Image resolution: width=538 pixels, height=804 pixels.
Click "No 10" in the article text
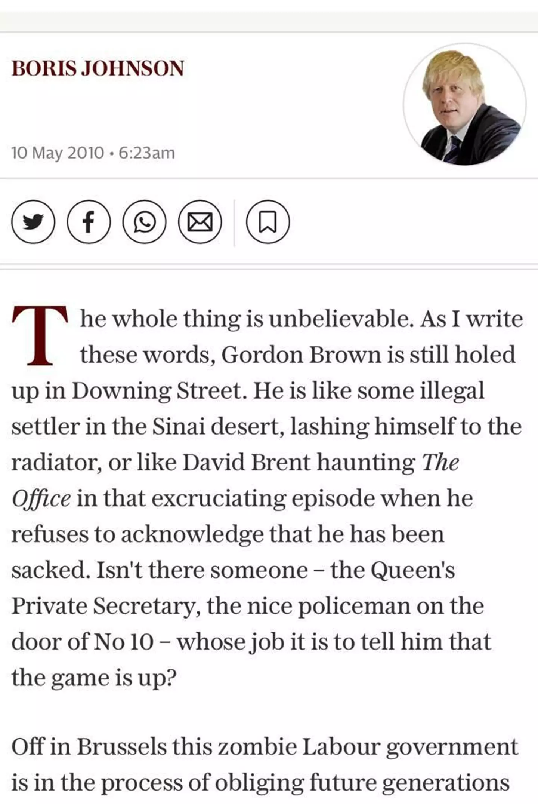[x=123, y=642]
